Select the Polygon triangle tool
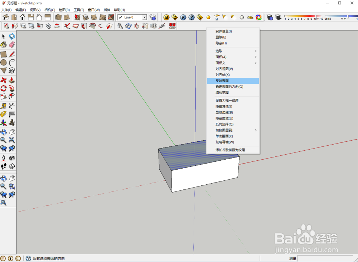358x262 pixels. pos(4,71)
